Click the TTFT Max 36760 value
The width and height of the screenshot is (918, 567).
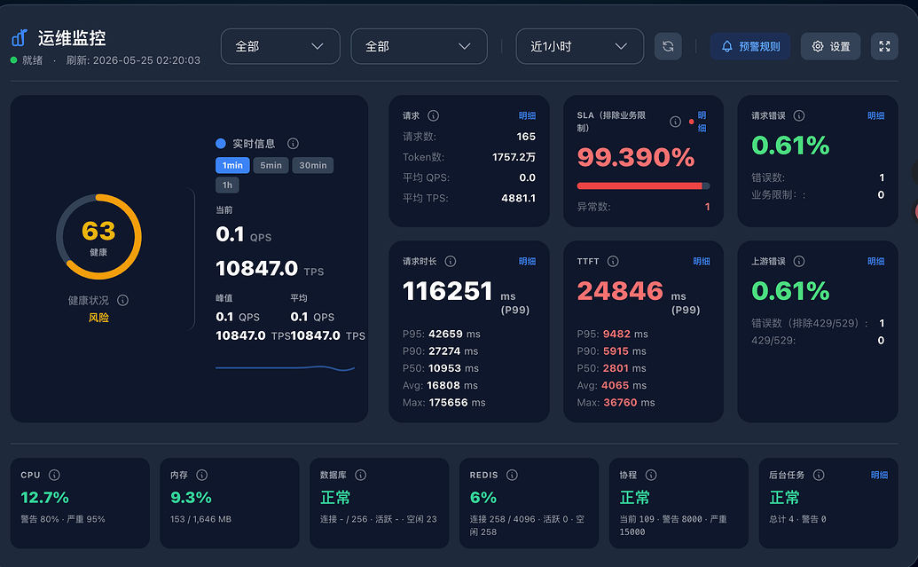[x=620, y=403]
